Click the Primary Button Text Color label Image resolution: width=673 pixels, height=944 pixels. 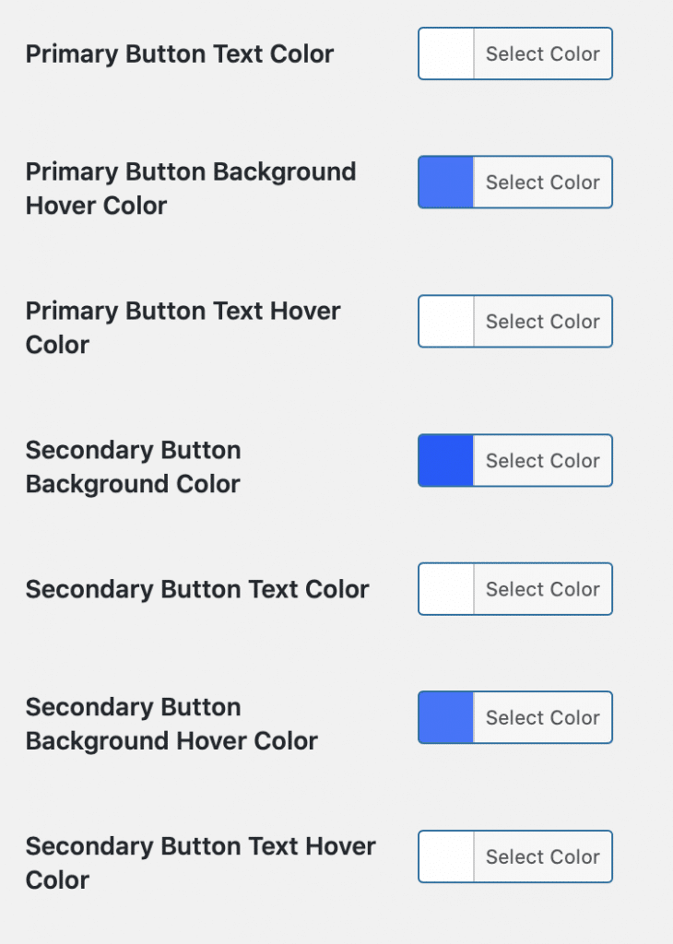[180, 54]
